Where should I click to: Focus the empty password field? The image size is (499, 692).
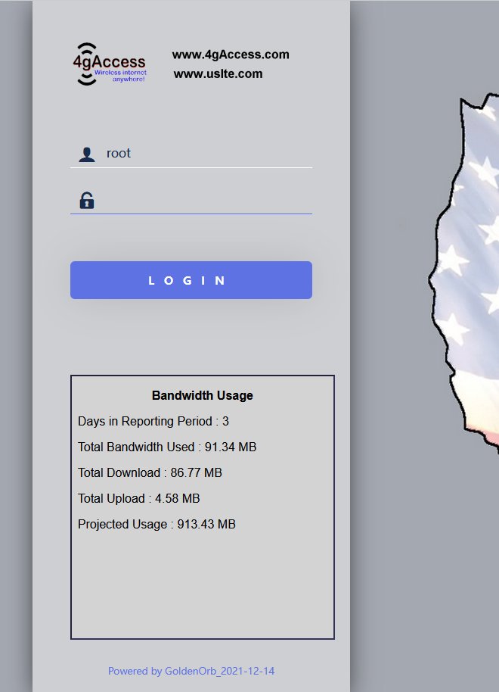tap(191, 201)
